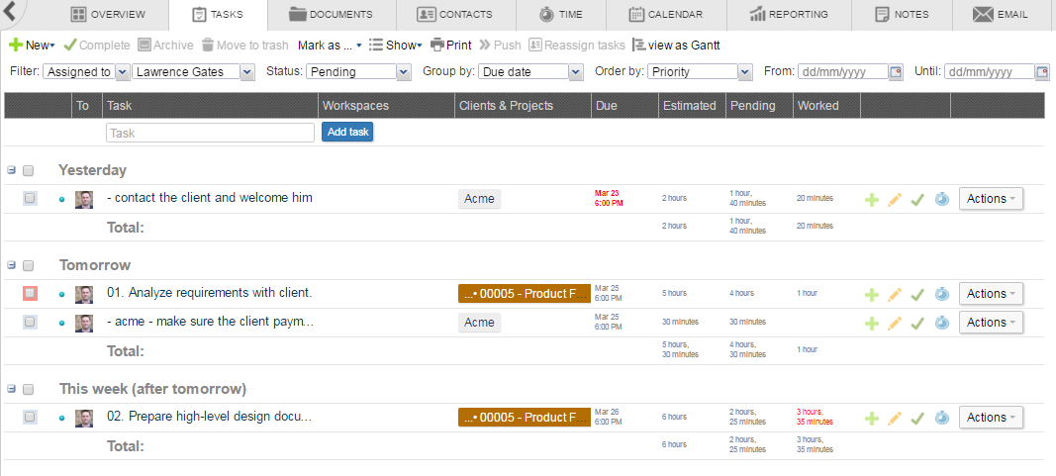This screenshot has height=476, width=1056.
Task: Switch to the Calendar tab
Action: point(666,15)
